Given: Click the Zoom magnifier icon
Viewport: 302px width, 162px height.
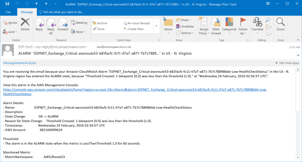Looking at the screenshot, I should pos(280,22).
